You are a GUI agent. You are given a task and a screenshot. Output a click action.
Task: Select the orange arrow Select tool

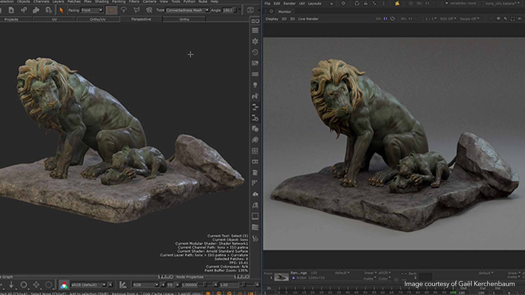point(61,10)
